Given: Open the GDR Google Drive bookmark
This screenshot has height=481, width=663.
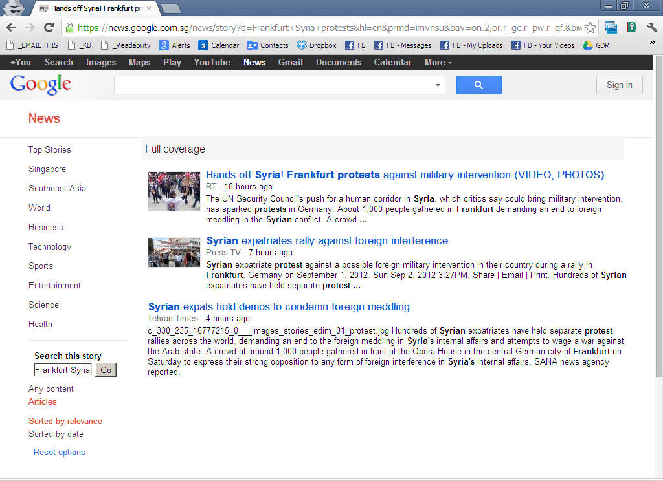Looking at the screenshot, I should pyautogui.click(x=596, y=45).
